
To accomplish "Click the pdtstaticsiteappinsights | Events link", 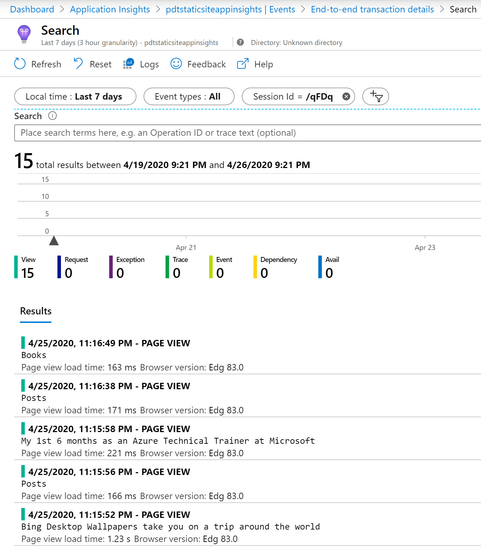I will click(x=230, y=9).
